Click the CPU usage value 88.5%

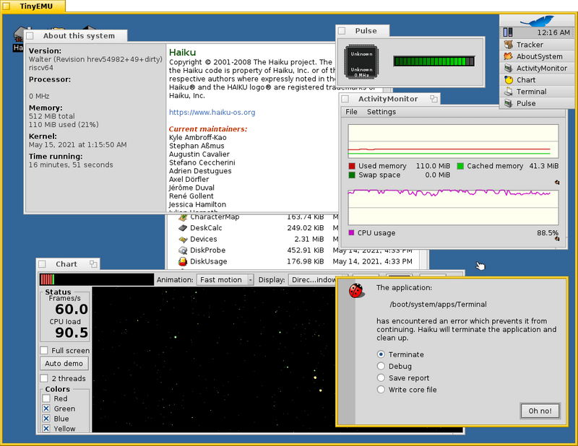[548, 233]
